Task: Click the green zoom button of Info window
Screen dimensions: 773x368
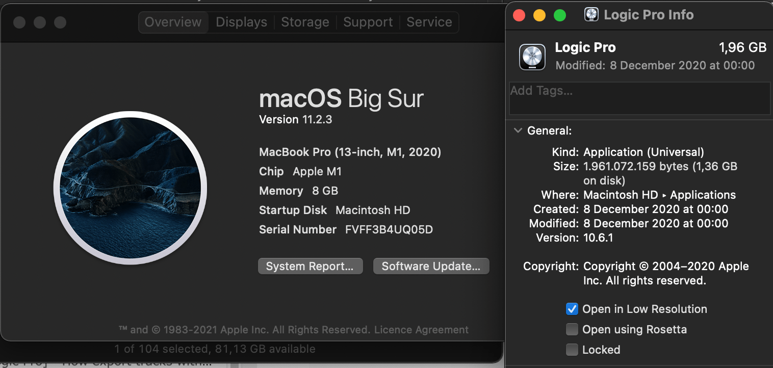Action: [x=560, y=15]
